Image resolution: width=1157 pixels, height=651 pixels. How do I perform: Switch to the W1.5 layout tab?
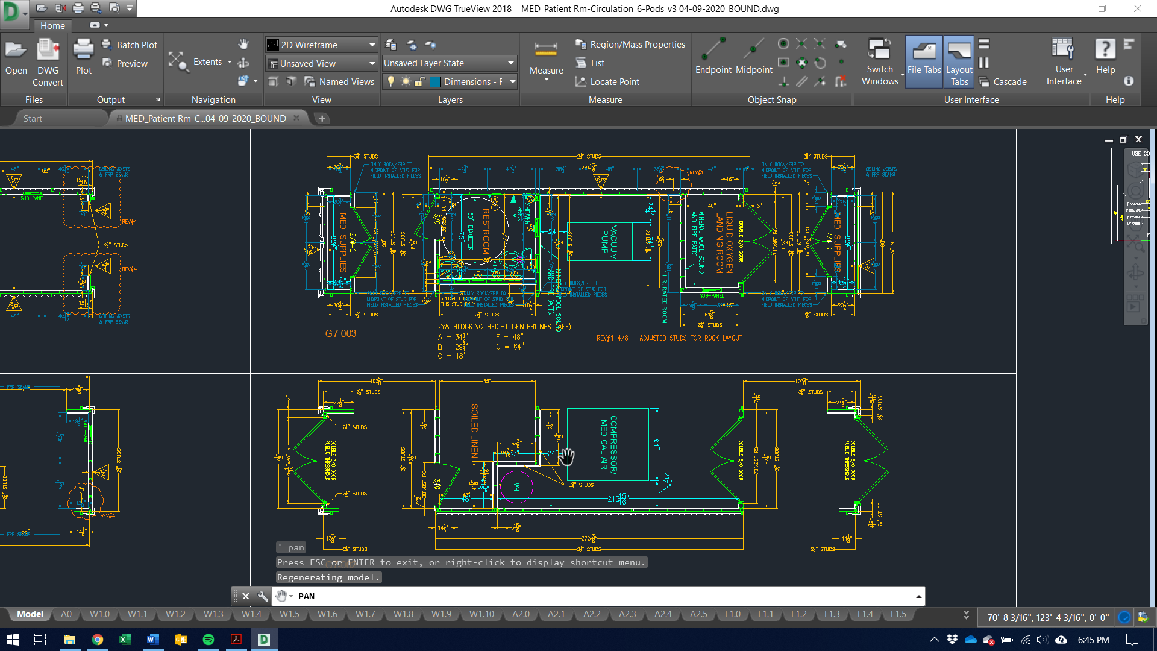click(289, 614)
